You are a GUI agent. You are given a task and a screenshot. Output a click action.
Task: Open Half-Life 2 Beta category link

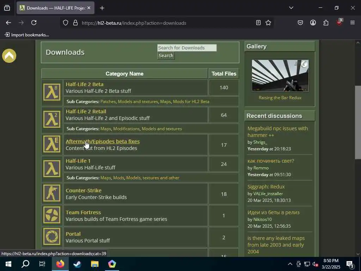pyautogui.click(x=85, y=84)
